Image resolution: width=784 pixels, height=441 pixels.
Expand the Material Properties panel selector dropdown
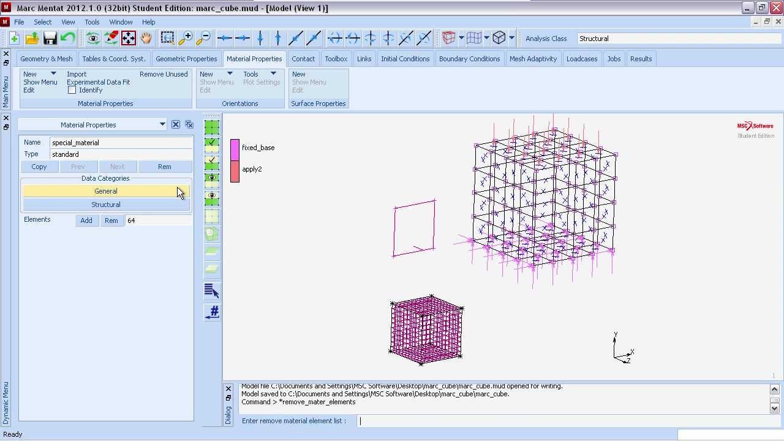tap(162, 124)
